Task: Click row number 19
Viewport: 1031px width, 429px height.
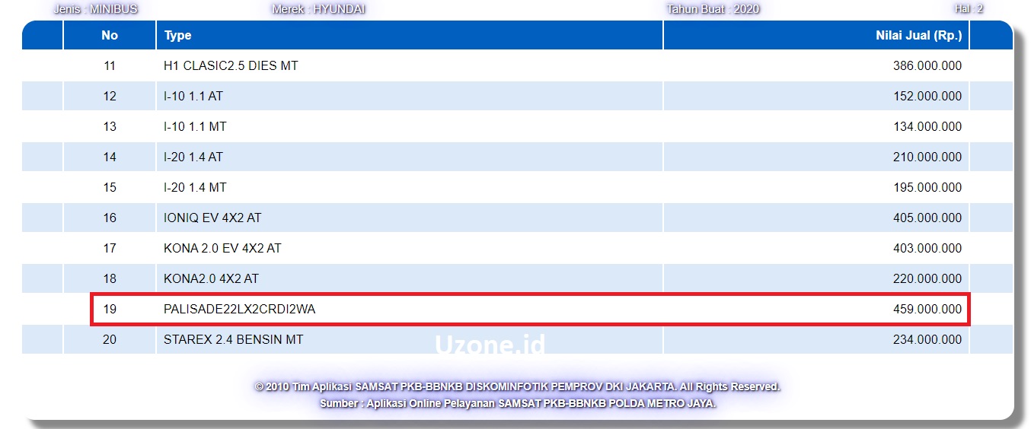Action: (x=110, y=310)
